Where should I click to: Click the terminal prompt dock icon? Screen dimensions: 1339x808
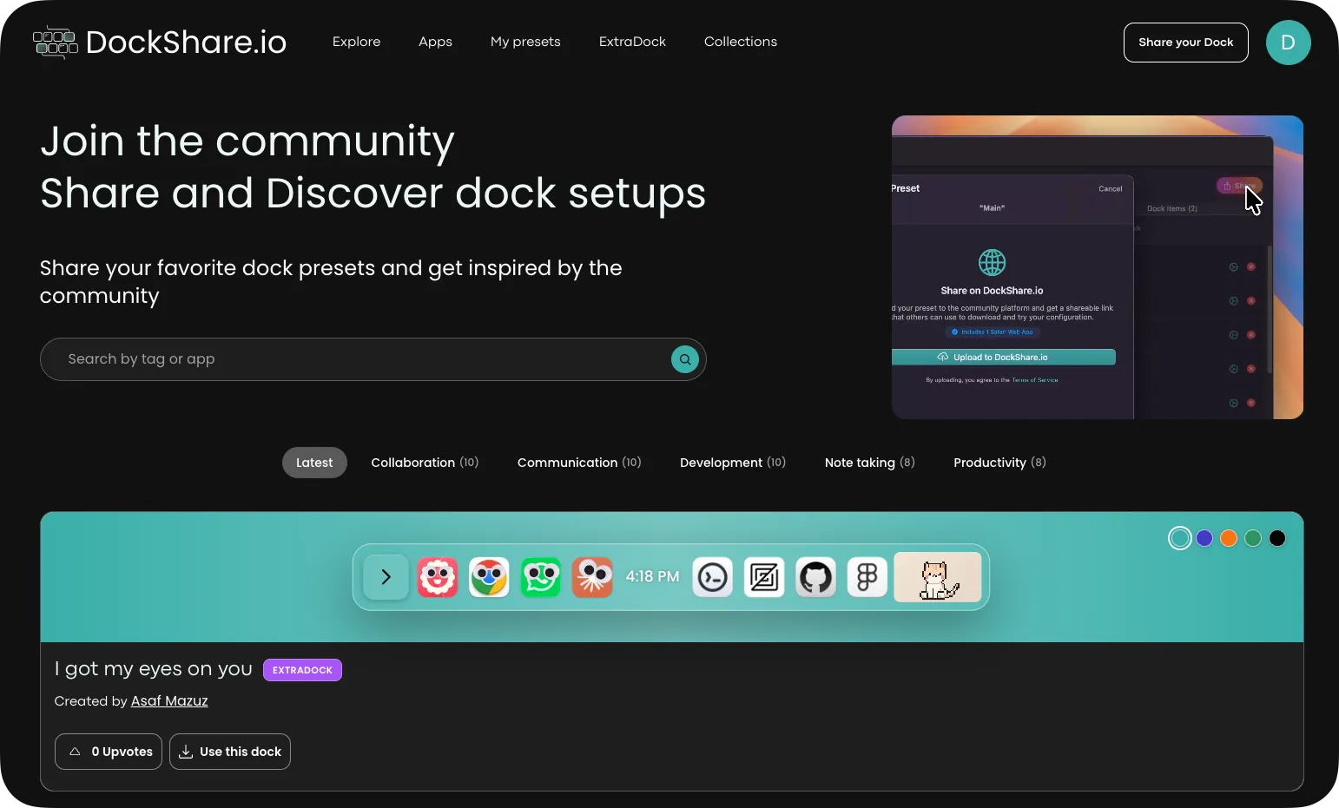click(713, 577)
